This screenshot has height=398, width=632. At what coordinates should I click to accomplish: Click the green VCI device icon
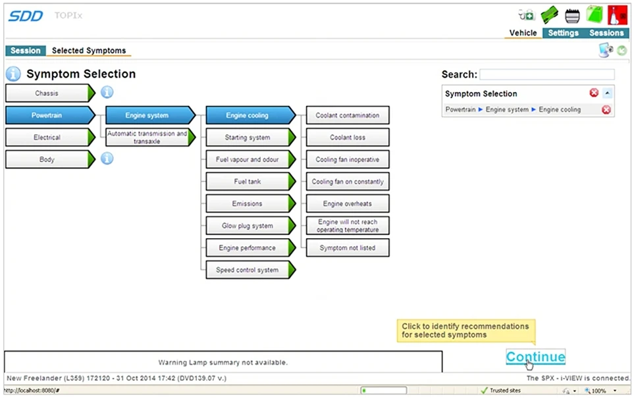pyautogui.click(x=550, y=15)
